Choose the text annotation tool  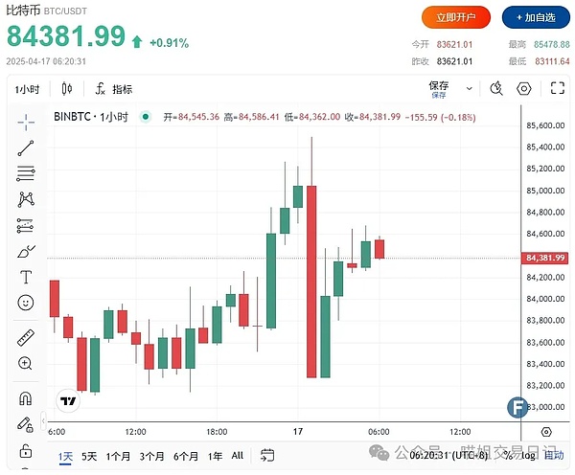coord(26,278)
